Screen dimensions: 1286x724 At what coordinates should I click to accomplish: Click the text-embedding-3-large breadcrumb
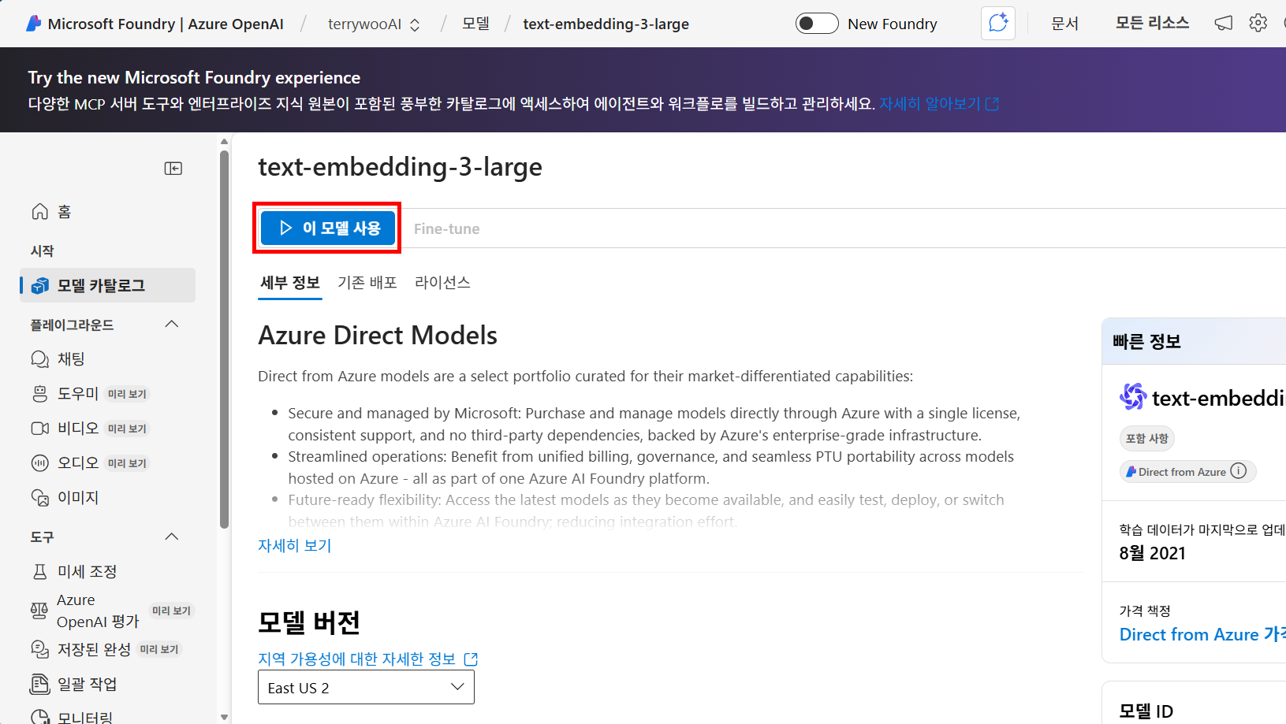pos(606,24)
